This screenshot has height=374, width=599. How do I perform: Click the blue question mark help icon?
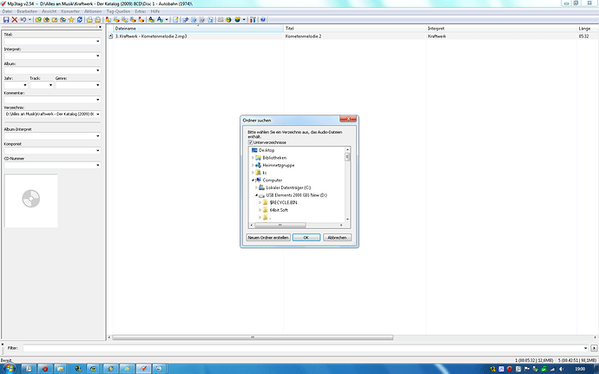click(x=263, y=19)
